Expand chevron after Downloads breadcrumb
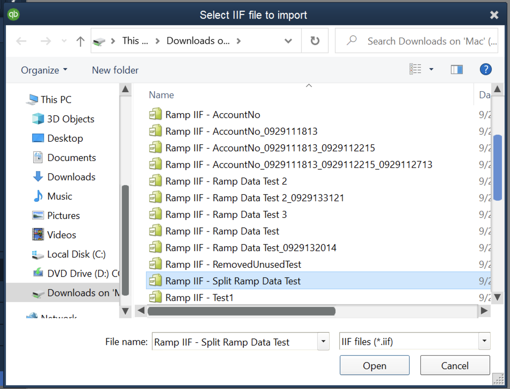 coord(239,41)
